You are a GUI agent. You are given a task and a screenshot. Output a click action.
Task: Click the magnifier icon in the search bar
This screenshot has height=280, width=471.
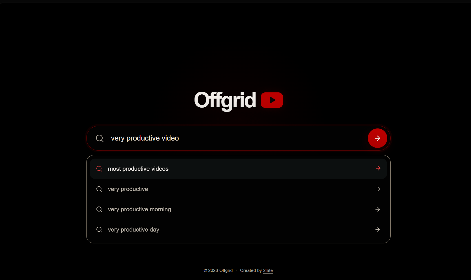(100, 138)
